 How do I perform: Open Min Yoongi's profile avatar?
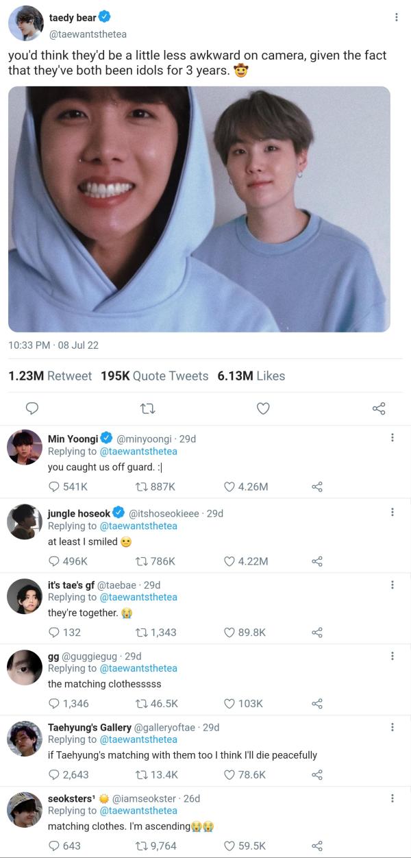25,448
